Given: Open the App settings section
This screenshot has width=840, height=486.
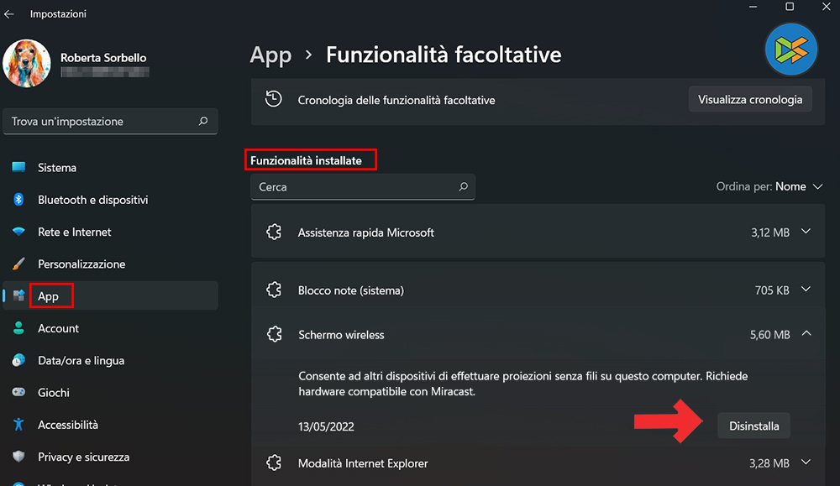Looking at the screenshot, I should tap(49, 296).
